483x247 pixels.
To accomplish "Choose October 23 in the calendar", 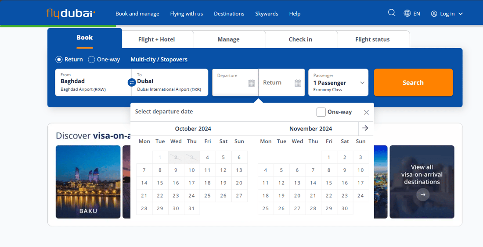I will (x=176, y=195).
